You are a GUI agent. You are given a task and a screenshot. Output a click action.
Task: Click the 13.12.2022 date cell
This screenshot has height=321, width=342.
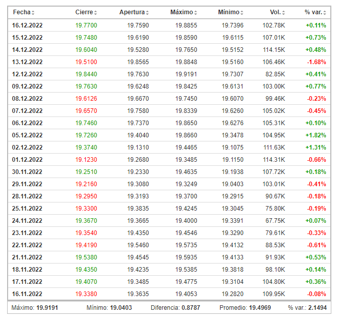(27, 62)
